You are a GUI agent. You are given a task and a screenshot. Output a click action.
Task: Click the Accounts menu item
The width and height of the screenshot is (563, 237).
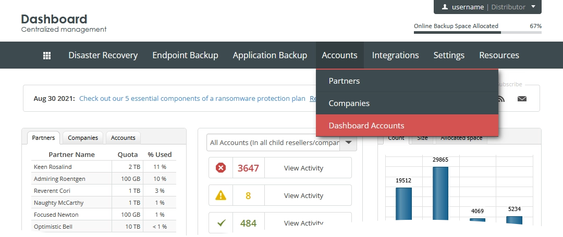coord(340,55)
